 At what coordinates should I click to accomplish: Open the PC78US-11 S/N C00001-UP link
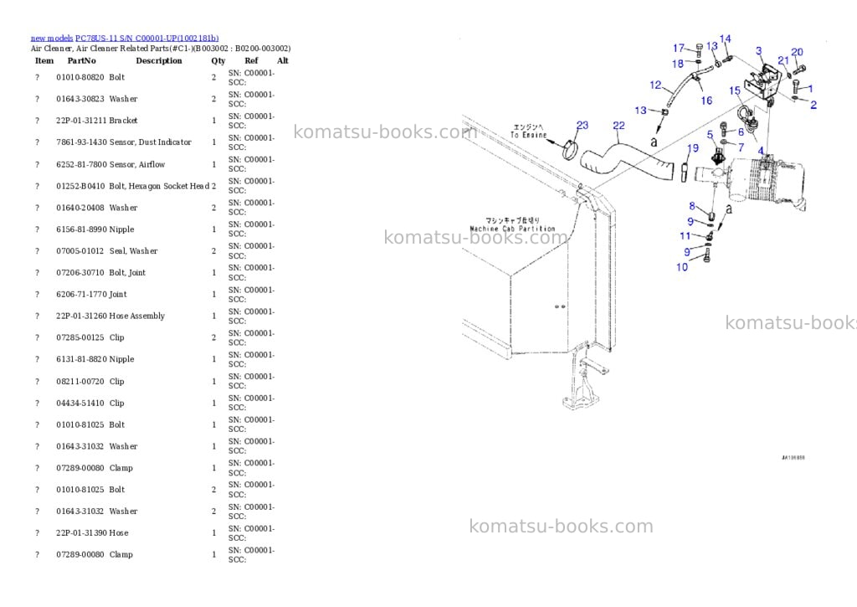point(147,39)
